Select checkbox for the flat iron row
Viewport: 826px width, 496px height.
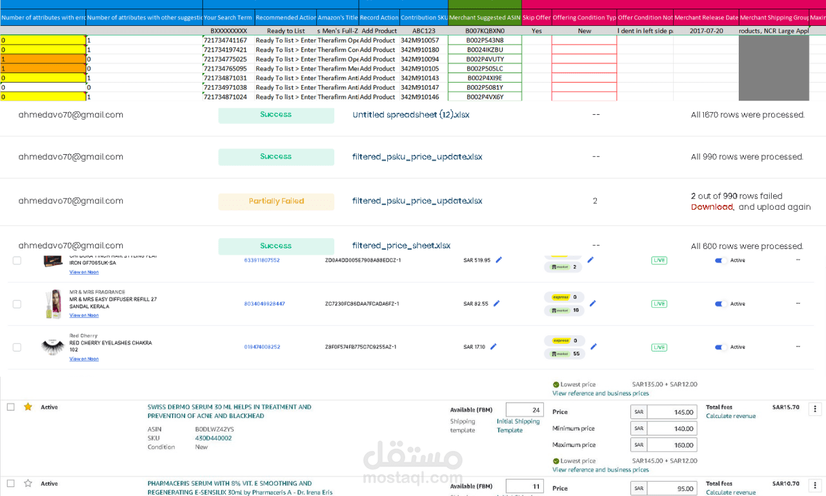coord(17,261)
